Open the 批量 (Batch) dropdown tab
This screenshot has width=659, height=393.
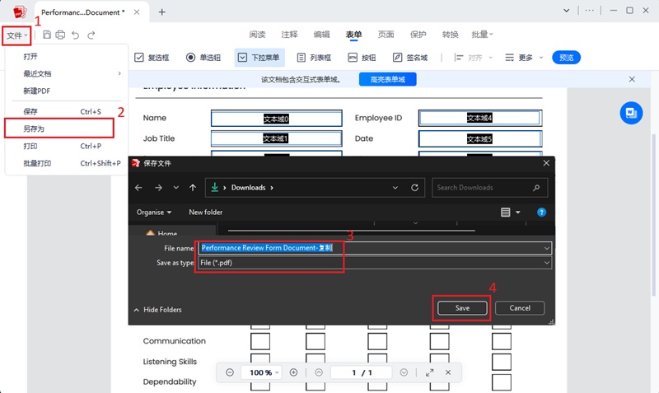point(482,35)
